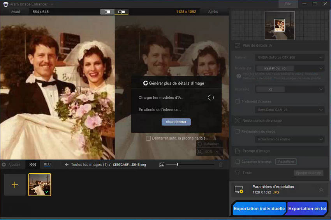Switch to filmstrip view icon
The image size is (331, 220).
(47, 164)
